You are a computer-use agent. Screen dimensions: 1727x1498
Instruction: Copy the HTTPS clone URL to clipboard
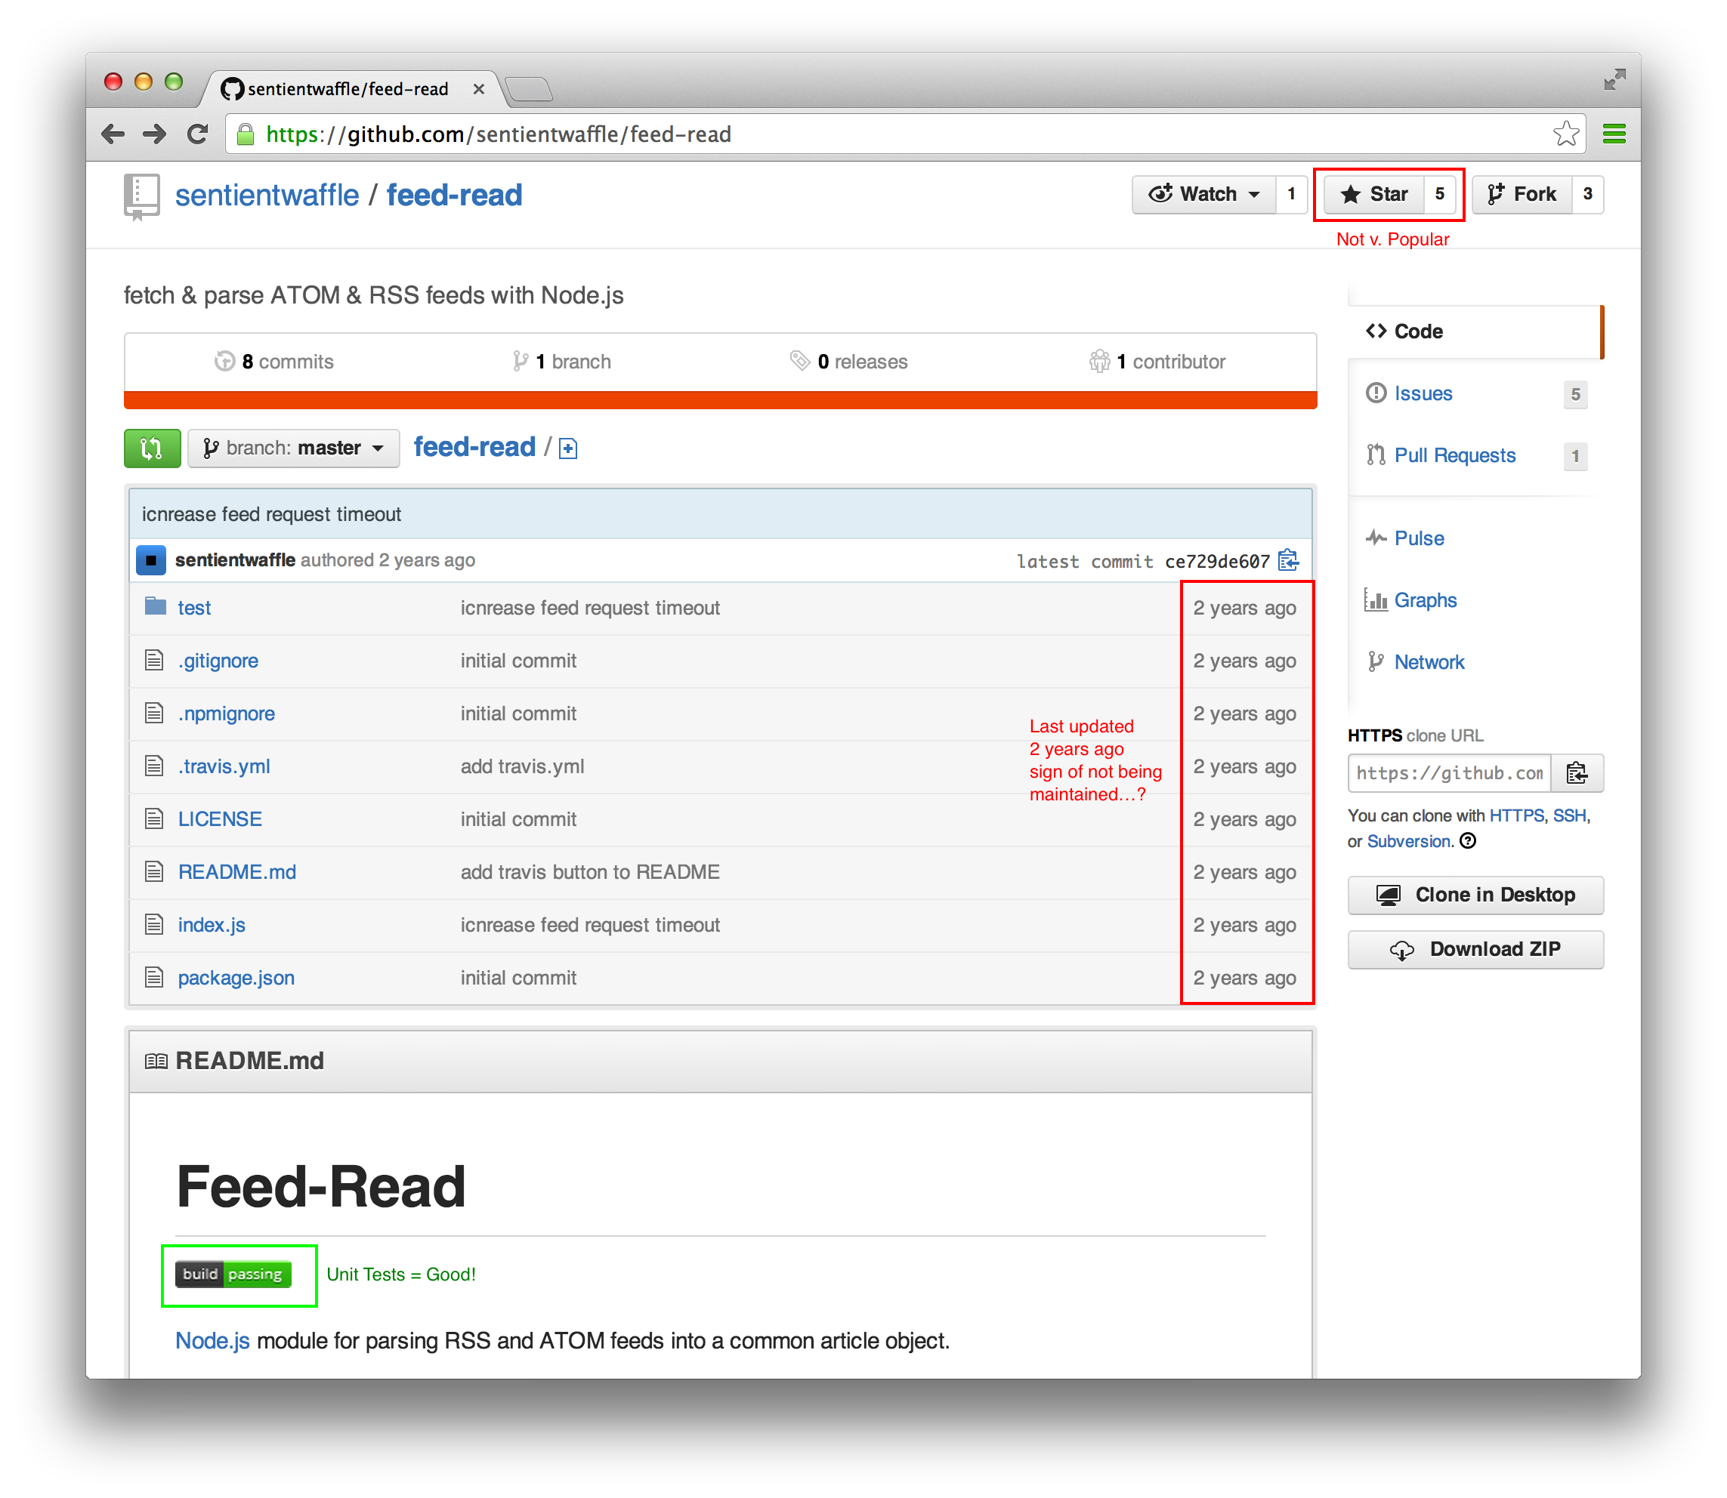click(x=1577, y=772)
